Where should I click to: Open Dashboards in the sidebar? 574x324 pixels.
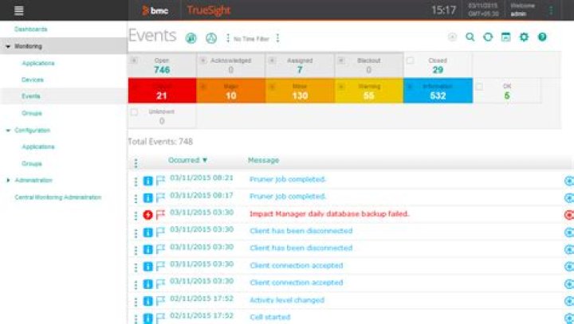[31, 29]
